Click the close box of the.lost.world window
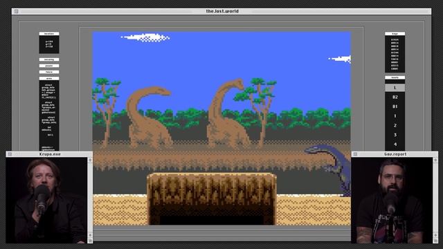 (x=17, y=12)
